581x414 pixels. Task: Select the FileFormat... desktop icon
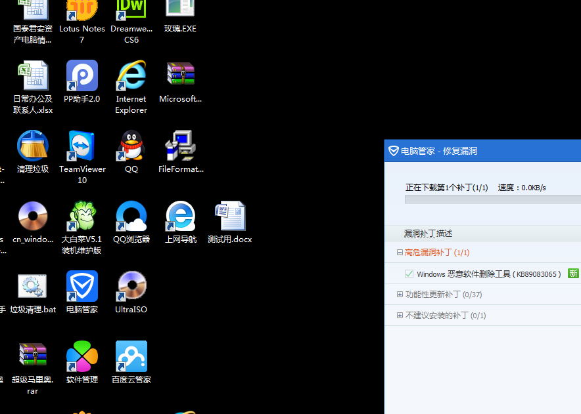(x=181, y=146)
